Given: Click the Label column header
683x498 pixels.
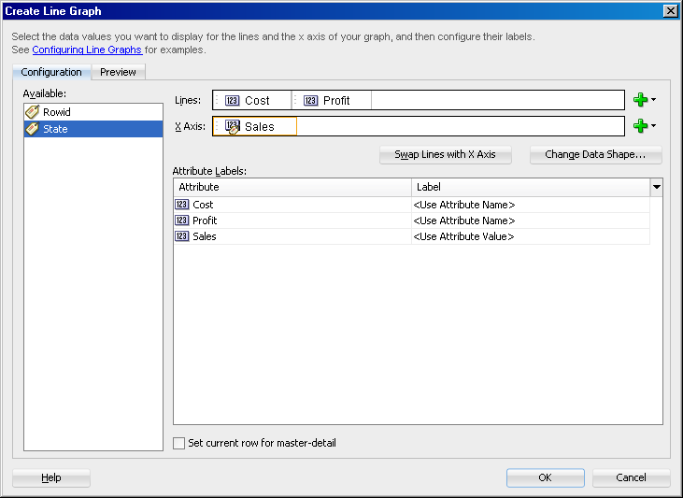Looking at the screenshot, I should (x=531, y=188).
